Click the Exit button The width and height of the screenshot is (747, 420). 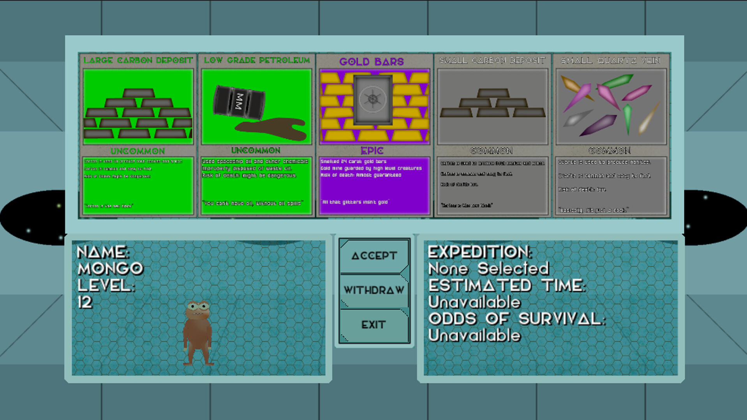pos(374,325)
